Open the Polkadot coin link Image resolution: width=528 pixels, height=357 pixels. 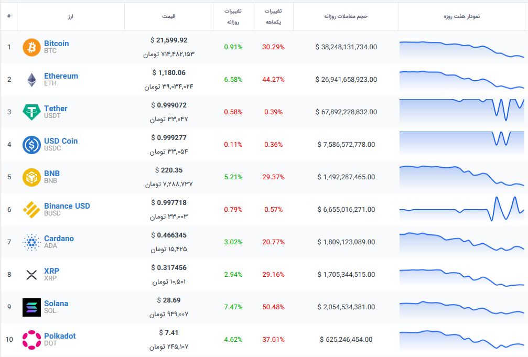60,336
